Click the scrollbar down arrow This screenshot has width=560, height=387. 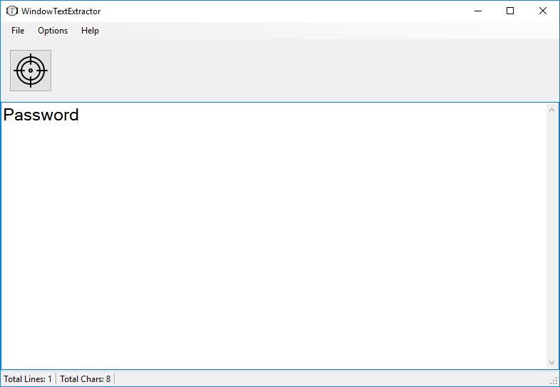click(x=551, y=363)
